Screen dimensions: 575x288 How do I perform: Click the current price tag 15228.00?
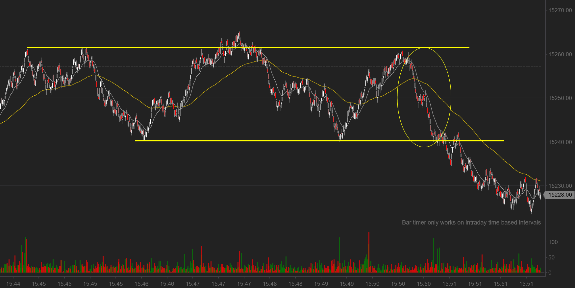coord(560,195)
